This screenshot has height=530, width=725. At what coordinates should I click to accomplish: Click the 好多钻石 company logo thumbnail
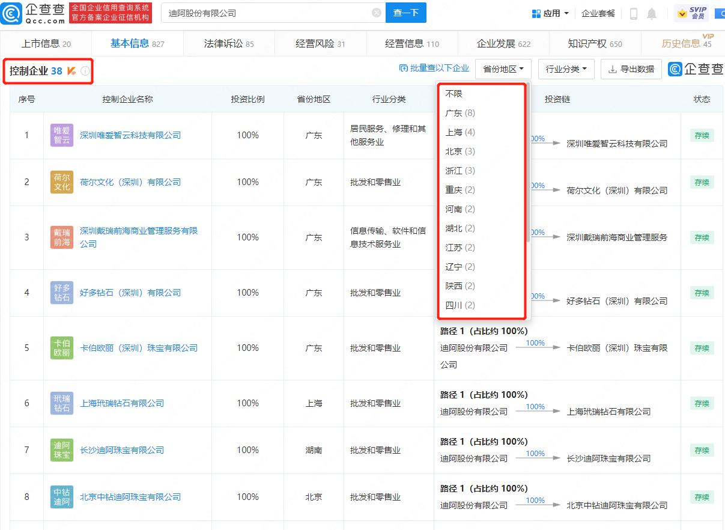tap(62, 293)
